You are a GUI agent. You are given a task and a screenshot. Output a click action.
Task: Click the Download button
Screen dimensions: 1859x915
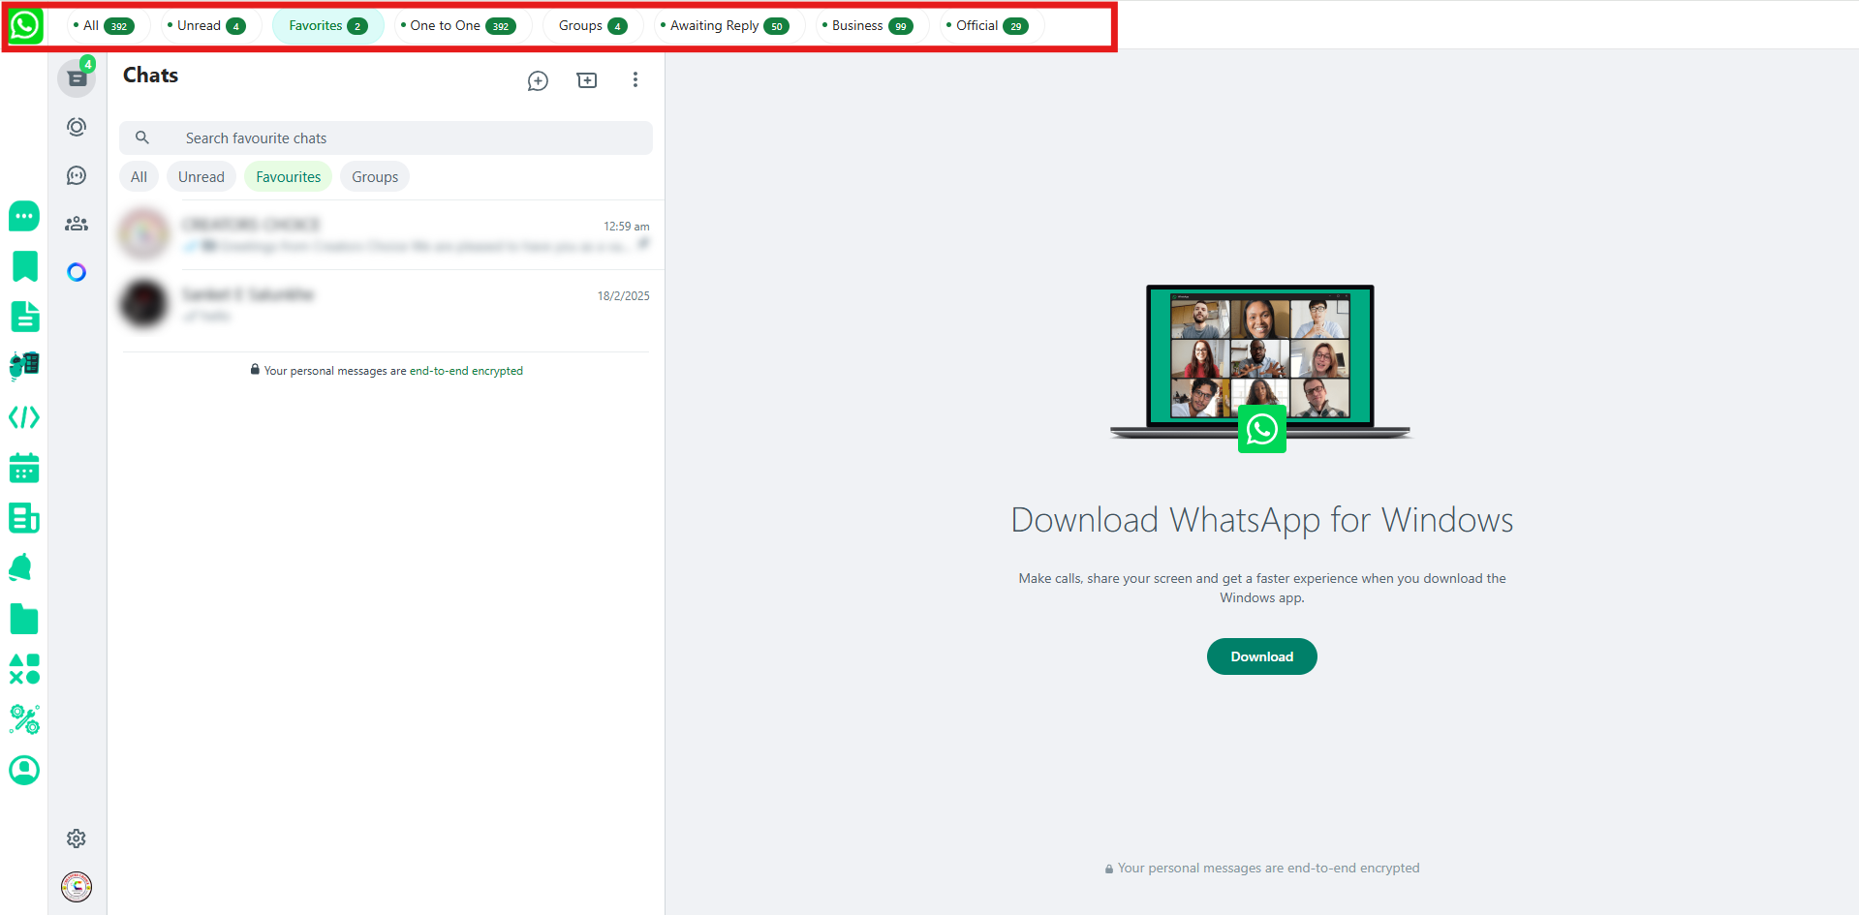click(x=1261, y=656)
